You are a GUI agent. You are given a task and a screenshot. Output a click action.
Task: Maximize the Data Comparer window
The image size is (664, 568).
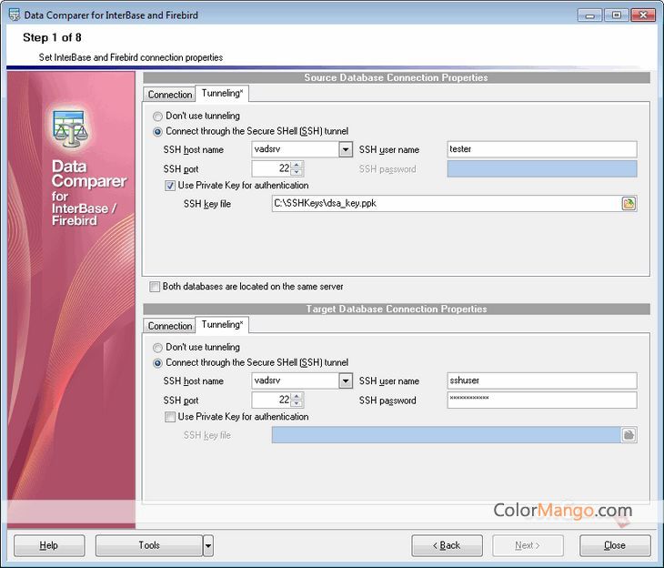click(616, 15)
